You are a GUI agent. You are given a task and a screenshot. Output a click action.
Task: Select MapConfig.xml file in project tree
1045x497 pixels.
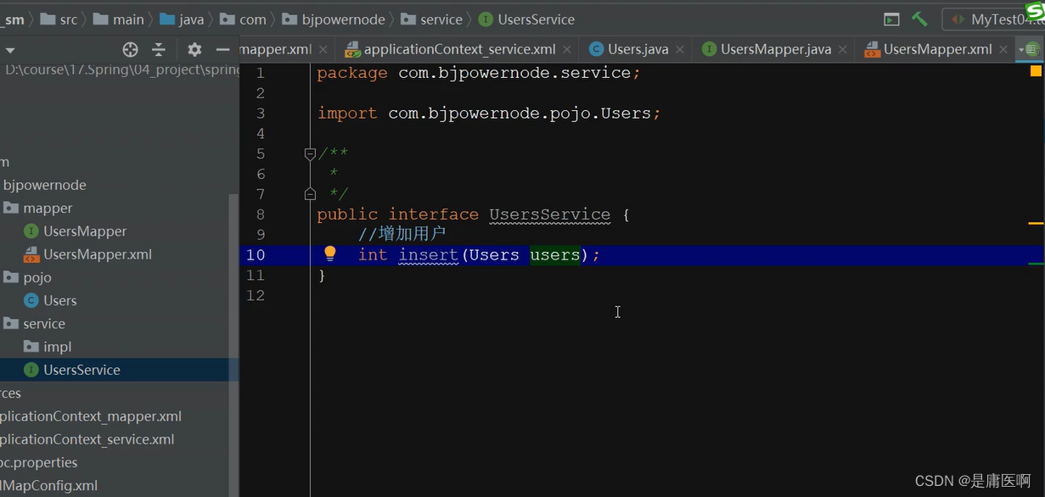click(x=48, y=485)
